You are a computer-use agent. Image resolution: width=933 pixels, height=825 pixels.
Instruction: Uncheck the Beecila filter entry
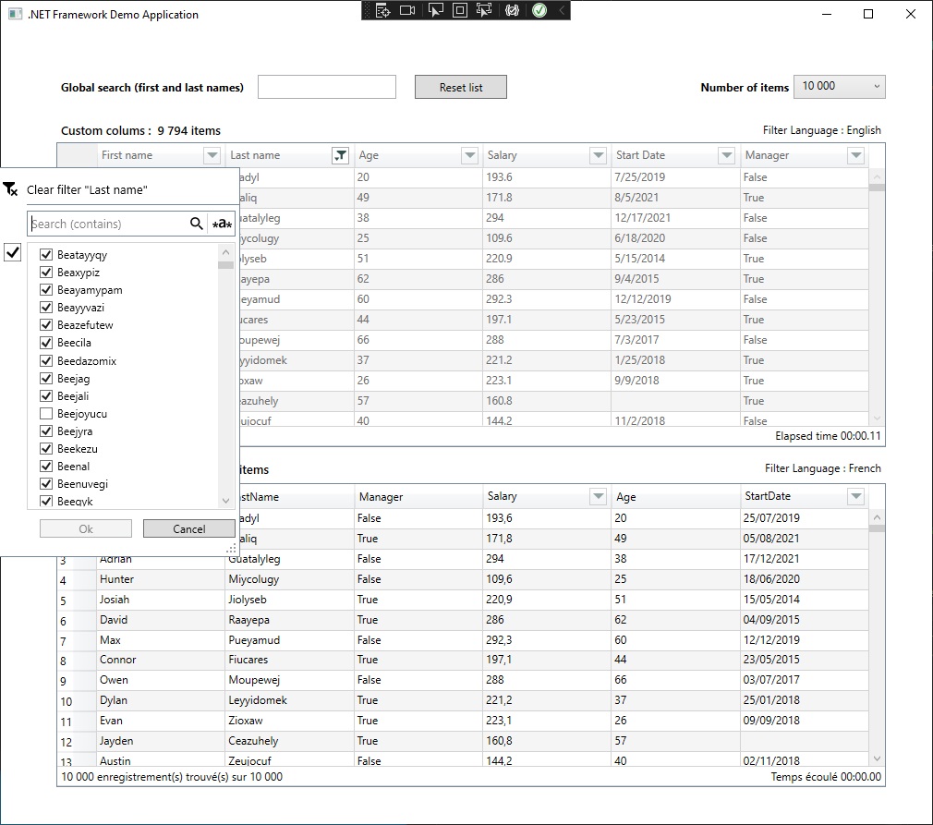(x=45, y=343)
